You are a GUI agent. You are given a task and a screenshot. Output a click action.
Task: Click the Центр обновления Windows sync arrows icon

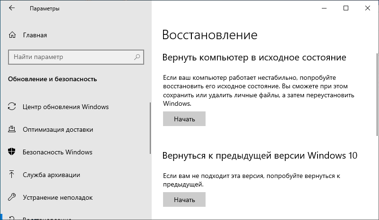coord(12,107)
